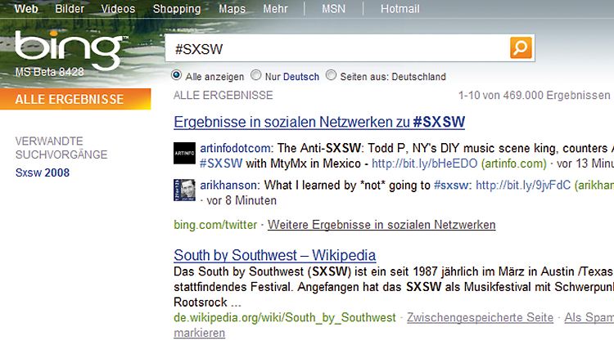Switch to the Bilder tab
The width and height of the screenshot is (614, 345).
pyautogui.click(x=70, y=9)
